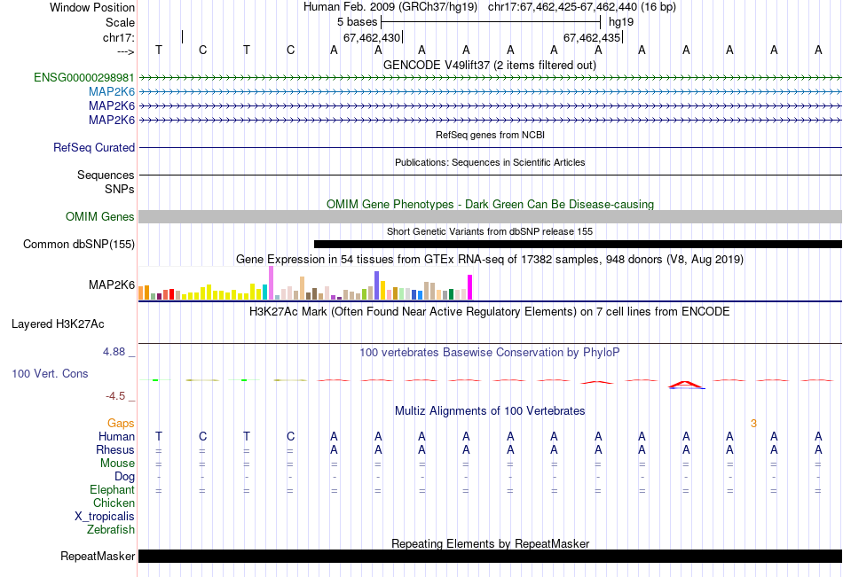
Task: Click Multiz Alignments of 100 Vertebrates title
Action: pos(490,411)
